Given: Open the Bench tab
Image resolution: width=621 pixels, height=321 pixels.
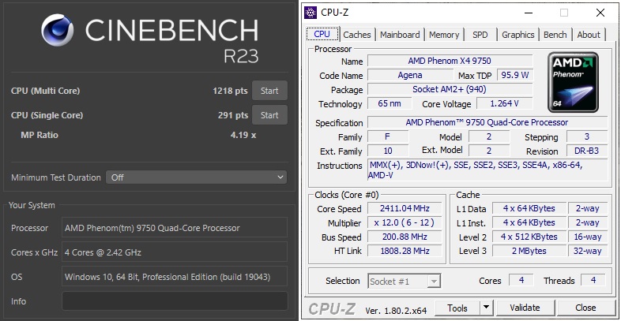Looking at the screenshot, I should click(555, 35).
